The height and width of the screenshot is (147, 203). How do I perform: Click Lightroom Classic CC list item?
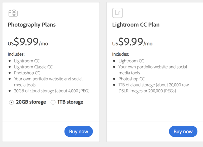click(x=33, y=67)
